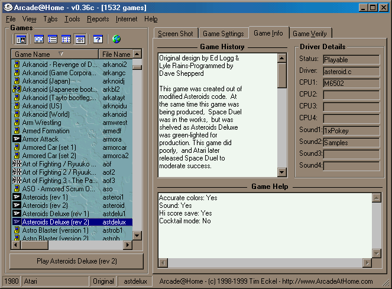
Task: Open the File menu
Action: click(x=11, y=19)
